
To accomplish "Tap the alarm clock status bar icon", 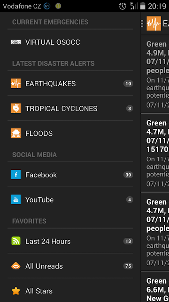I will (x=123, y=6).
